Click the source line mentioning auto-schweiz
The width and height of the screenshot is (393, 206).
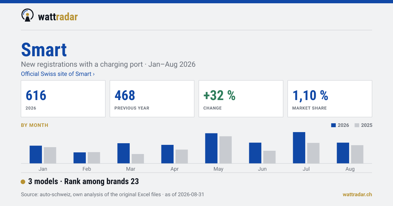pyautogui.click(x=112, y=194)
